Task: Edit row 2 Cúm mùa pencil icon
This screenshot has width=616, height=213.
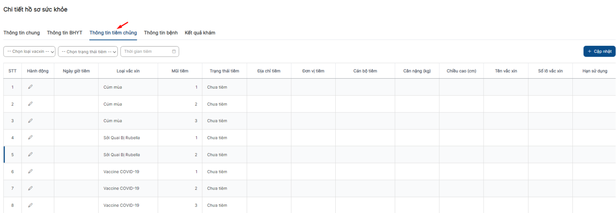Action: (30, 104)
